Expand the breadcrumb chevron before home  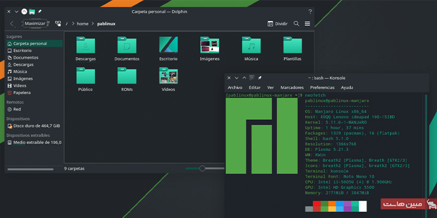pyautogui.click(x=72, y=24)
